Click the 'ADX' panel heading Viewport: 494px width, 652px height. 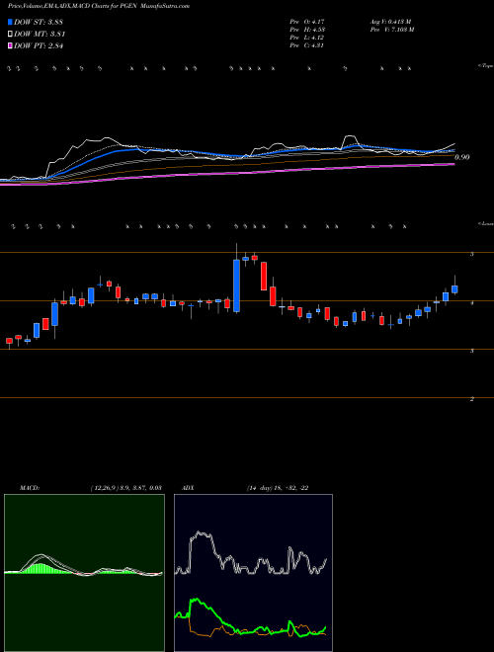[188, 488]
